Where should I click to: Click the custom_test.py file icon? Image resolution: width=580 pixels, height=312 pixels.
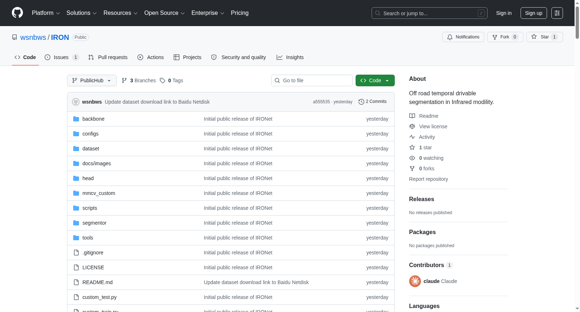point(76,297)
